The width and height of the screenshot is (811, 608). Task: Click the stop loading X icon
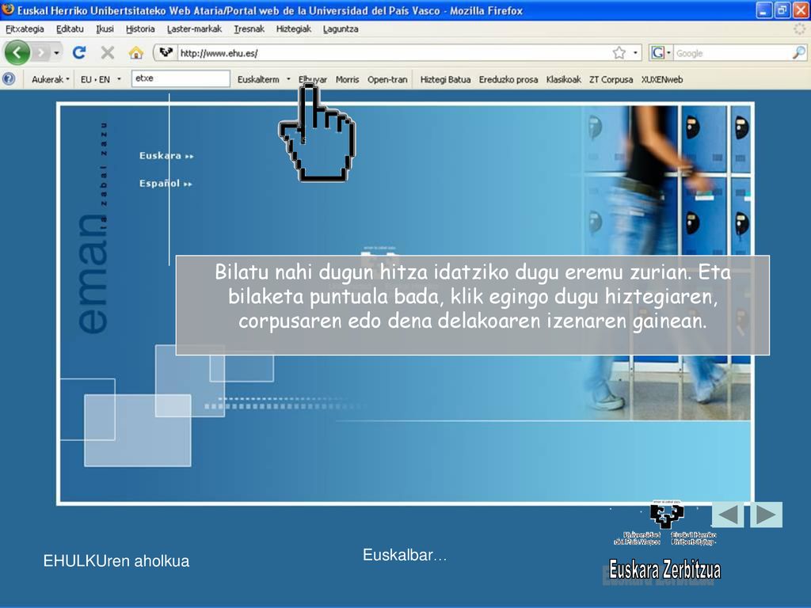108,52
